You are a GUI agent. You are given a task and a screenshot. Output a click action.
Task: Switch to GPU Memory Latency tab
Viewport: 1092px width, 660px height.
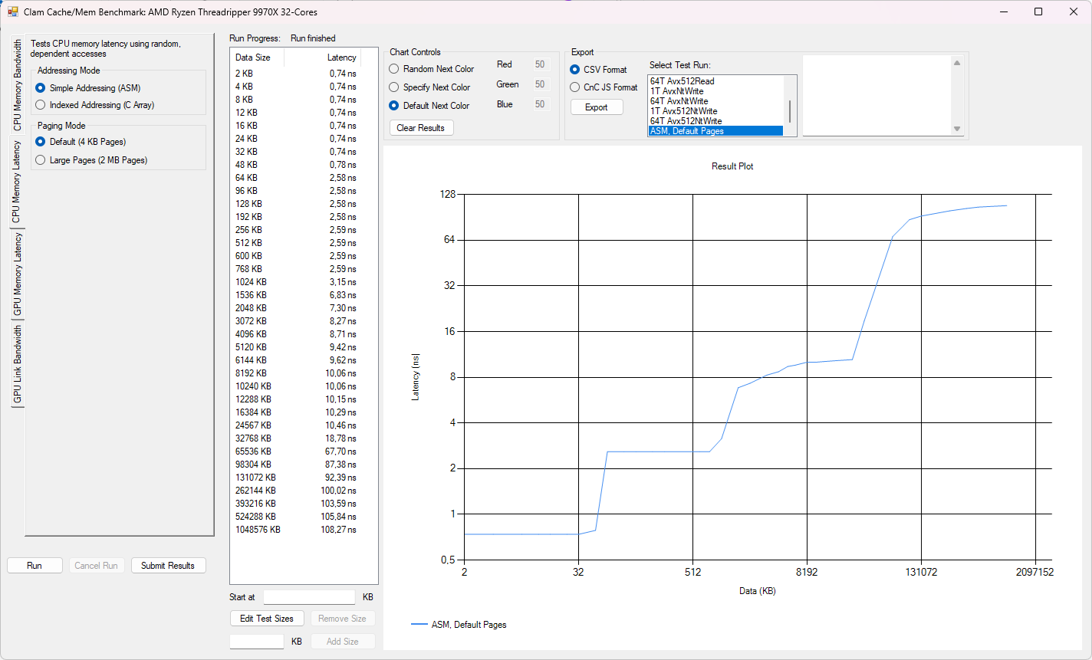pyautogui.click(x=17, y=274)
